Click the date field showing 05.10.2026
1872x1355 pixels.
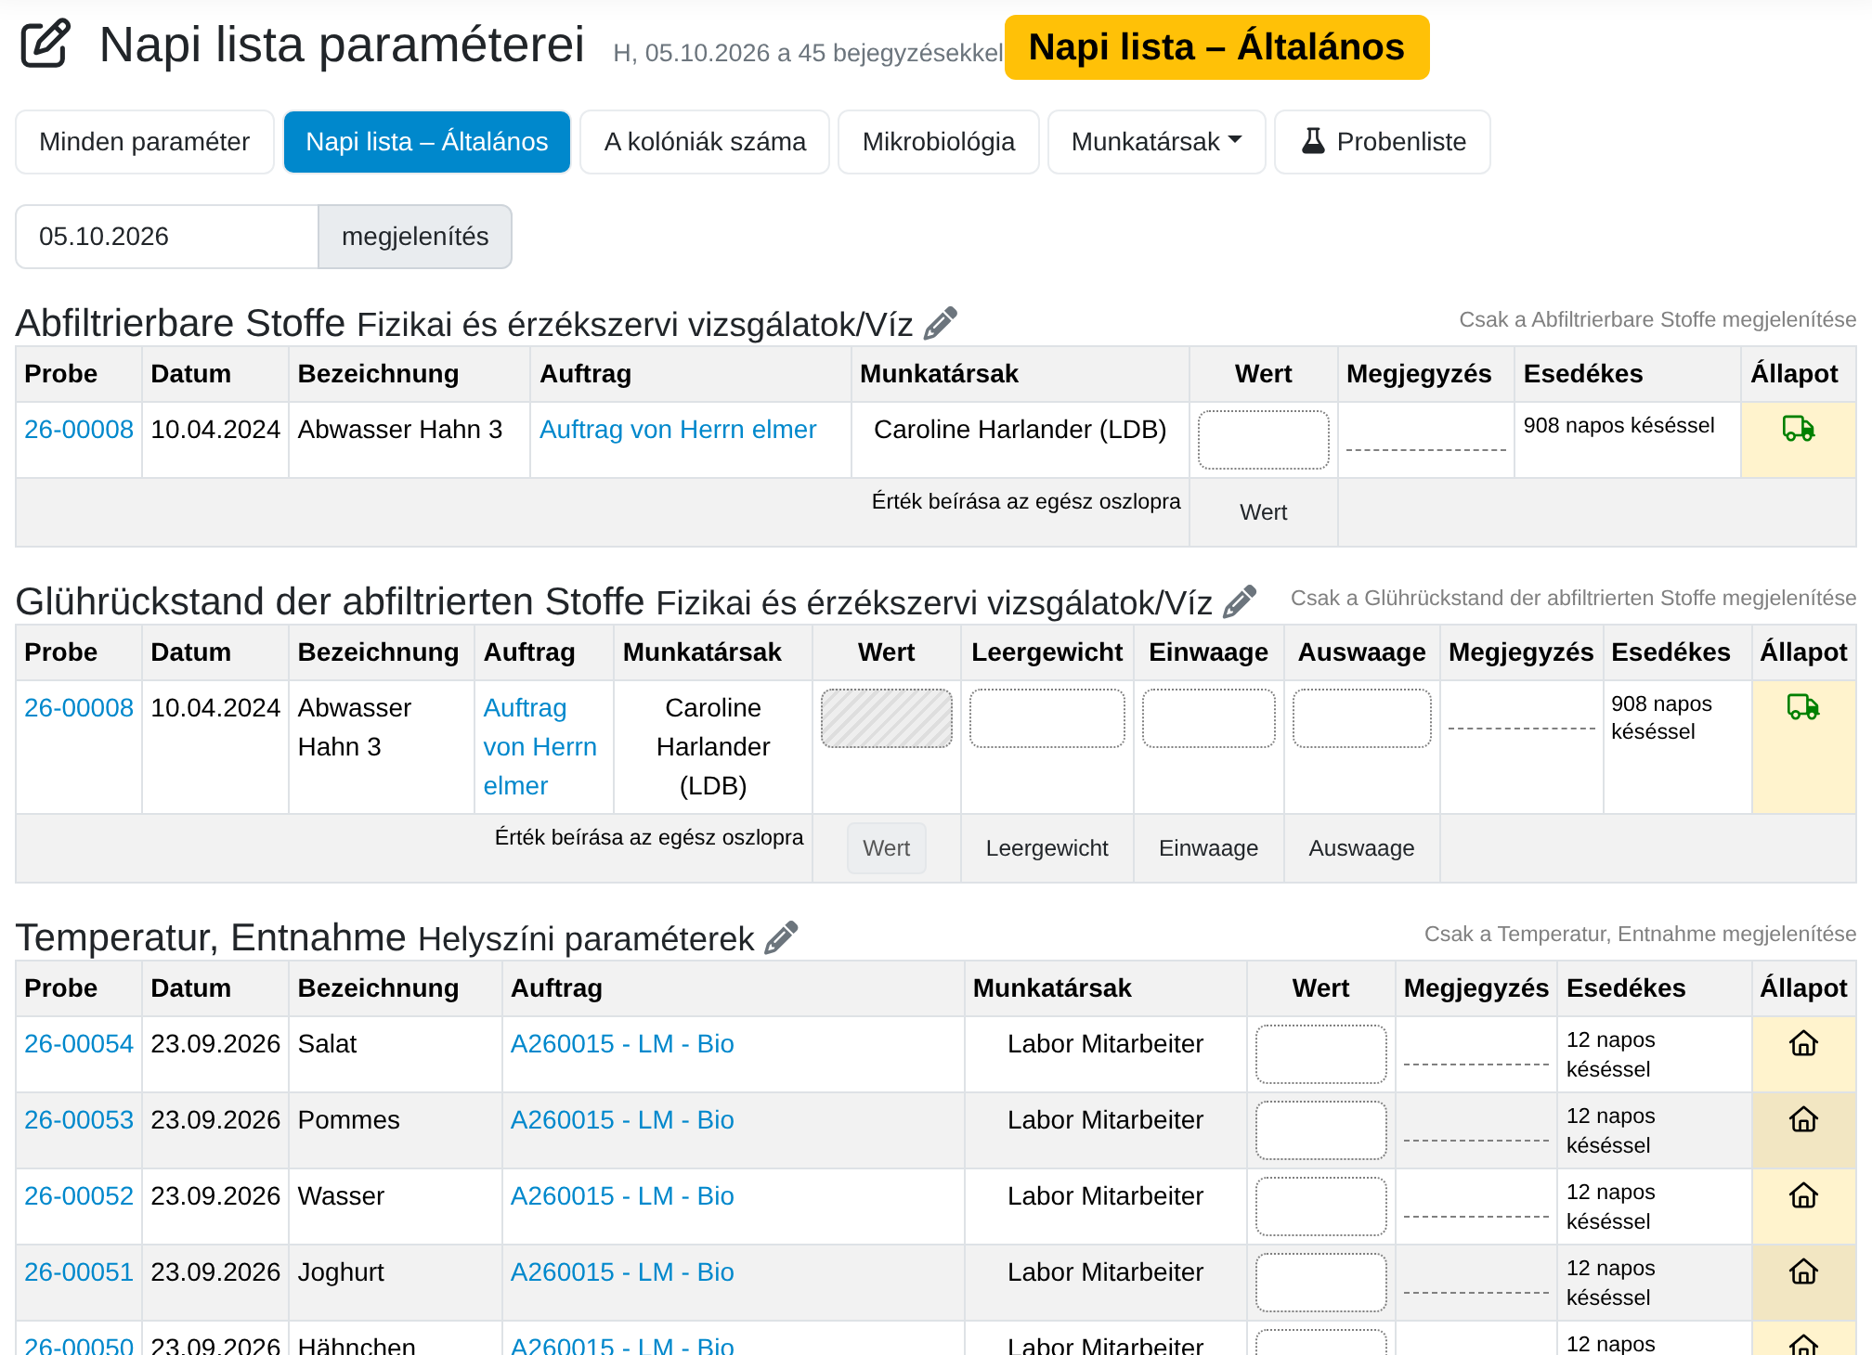pos(167,237)
